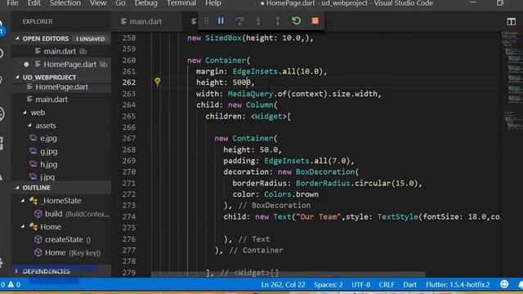The width and height of the screenshot is (523, 294).
Task: Open the e.jpg image file
Action: point(48,138)
